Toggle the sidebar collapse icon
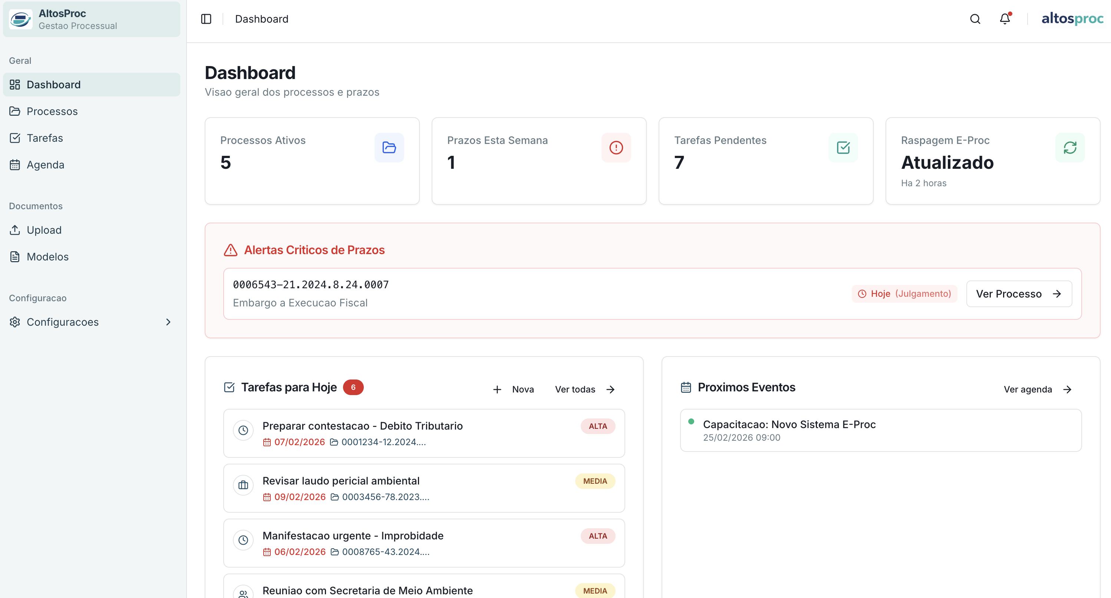Image resolution: width=1111 pixels, height=598 pixels. point(206,19)
